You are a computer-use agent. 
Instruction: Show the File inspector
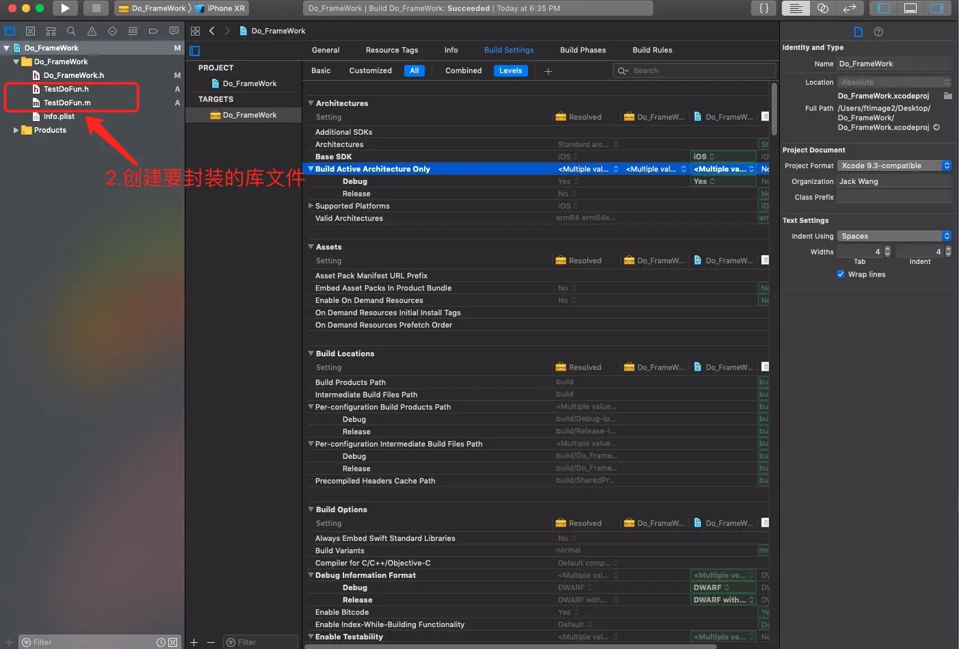pos(858,31)
